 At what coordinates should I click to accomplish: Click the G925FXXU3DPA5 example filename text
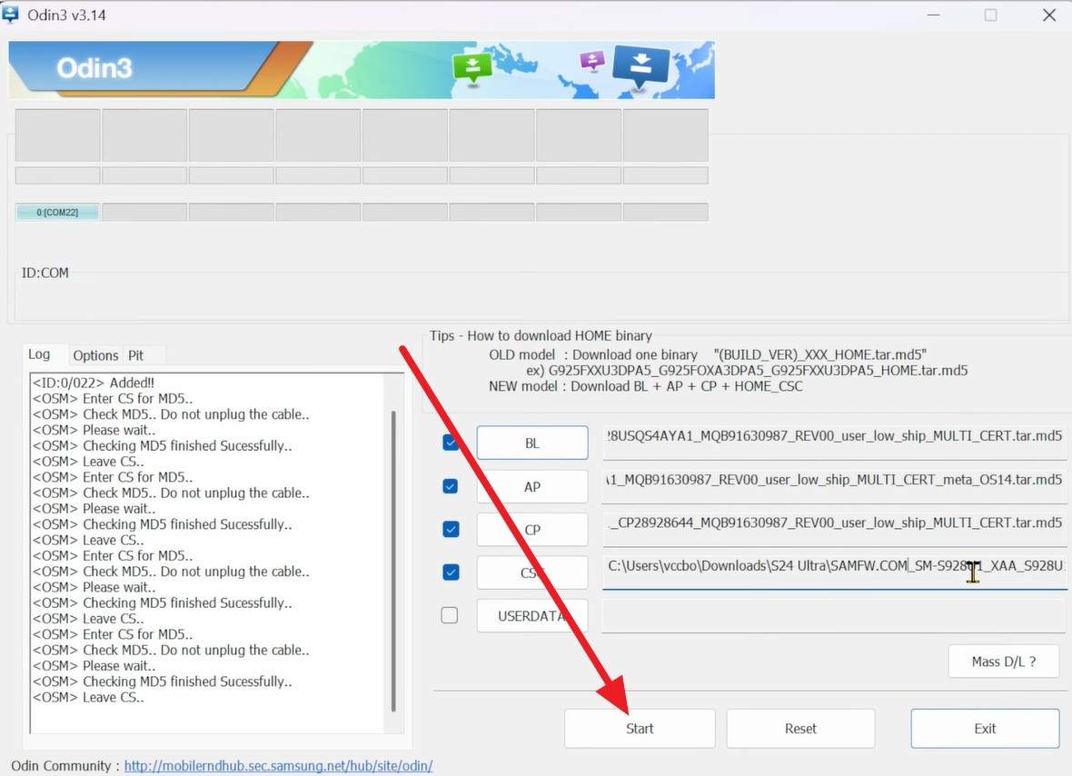point(758,371)
